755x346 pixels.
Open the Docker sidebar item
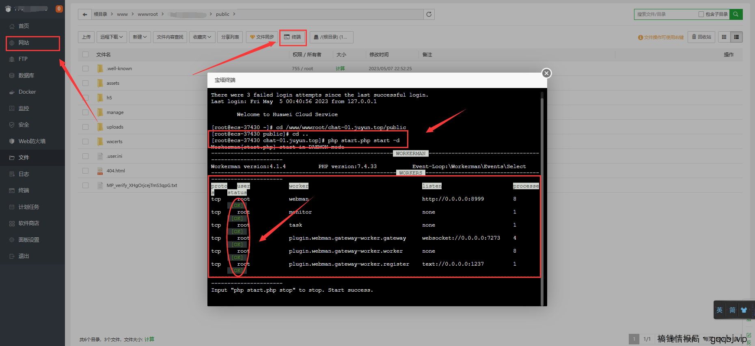point(27,92)
